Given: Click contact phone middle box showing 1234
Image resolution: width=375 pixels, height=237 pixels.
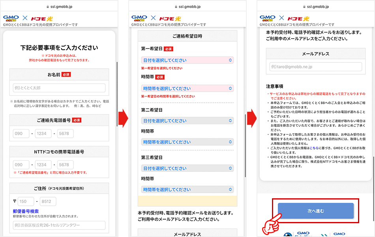Looking at the screenshot, I should [x=43, y=134].
